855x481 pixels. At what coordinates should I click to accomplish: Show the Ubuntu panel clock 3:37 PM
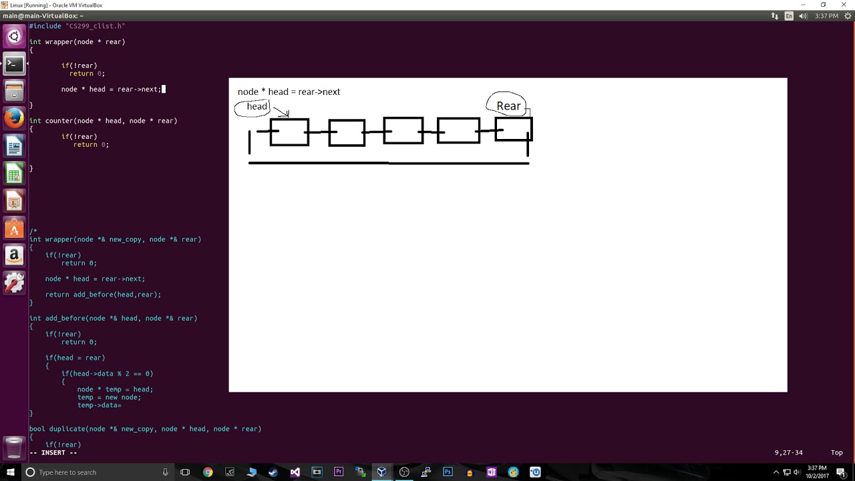click(826, 16)
